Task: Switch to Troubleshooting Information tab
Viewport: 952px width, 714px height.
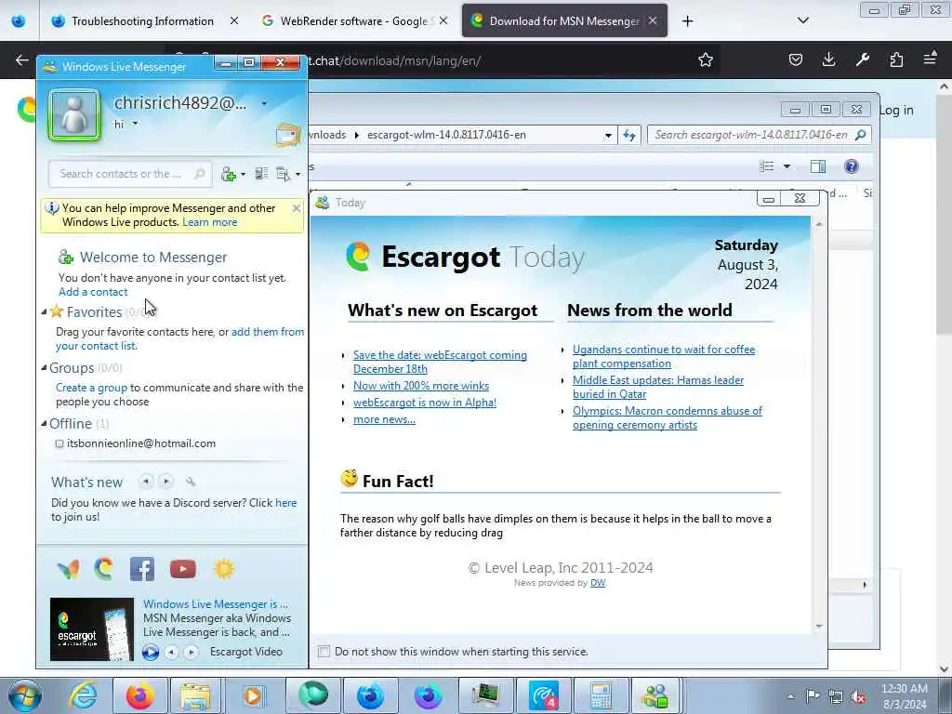Action: [x=143, y=21]
